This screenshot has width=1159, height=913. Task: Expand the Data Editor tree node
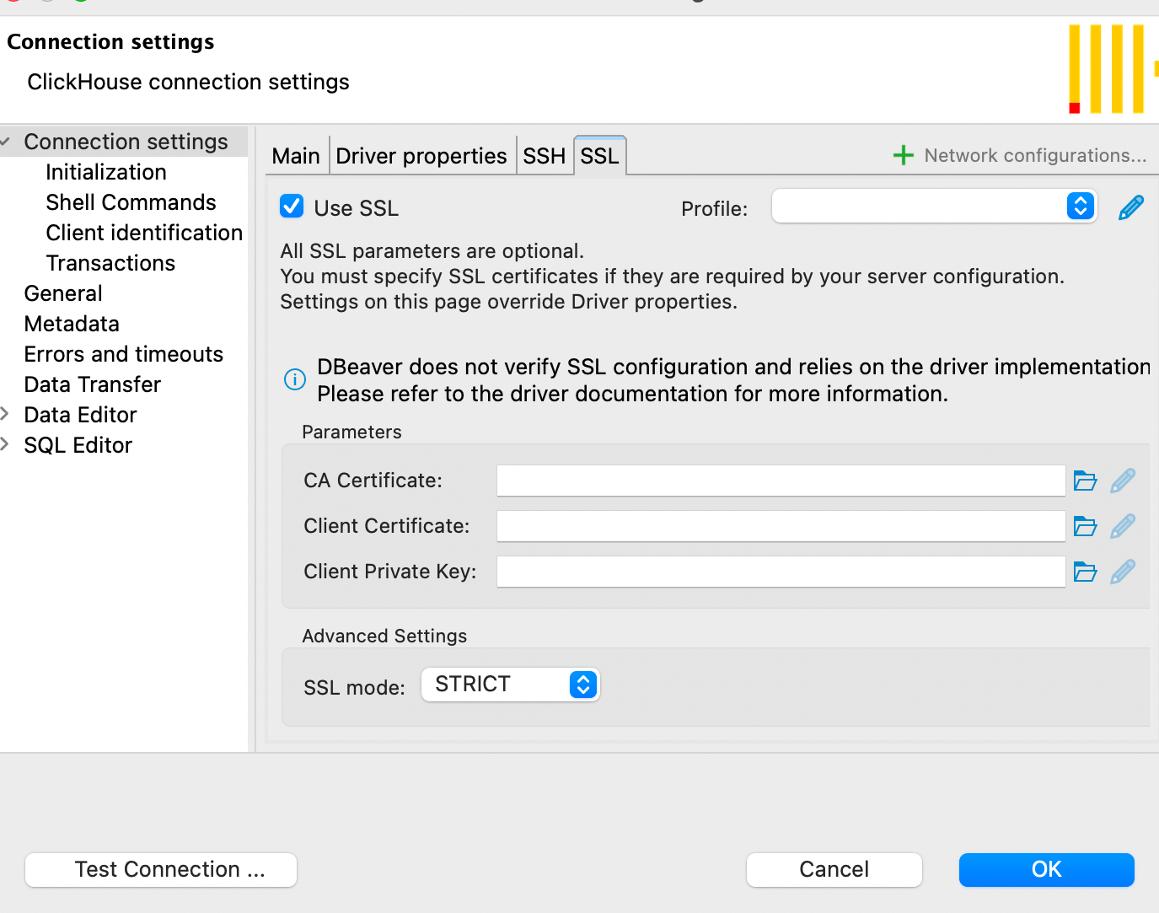(5, 414)
